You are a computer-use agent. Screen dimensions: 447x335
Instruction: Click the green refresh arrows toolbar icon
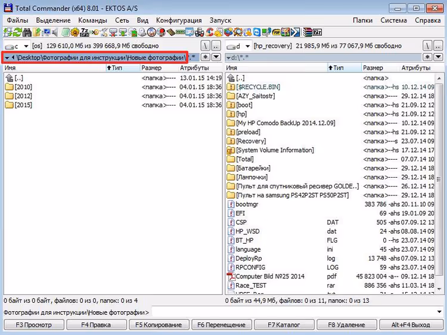click(18, 32)
